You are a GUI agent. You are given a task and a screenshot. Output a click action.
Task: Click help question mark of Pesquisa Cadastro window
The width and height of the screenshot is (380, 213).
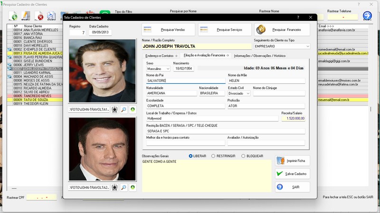[x=359, y=4]
